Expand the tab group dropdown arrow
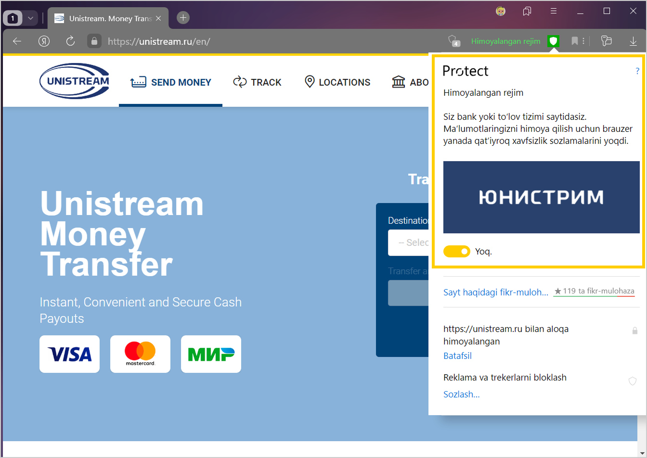 (x=30, y=18)
